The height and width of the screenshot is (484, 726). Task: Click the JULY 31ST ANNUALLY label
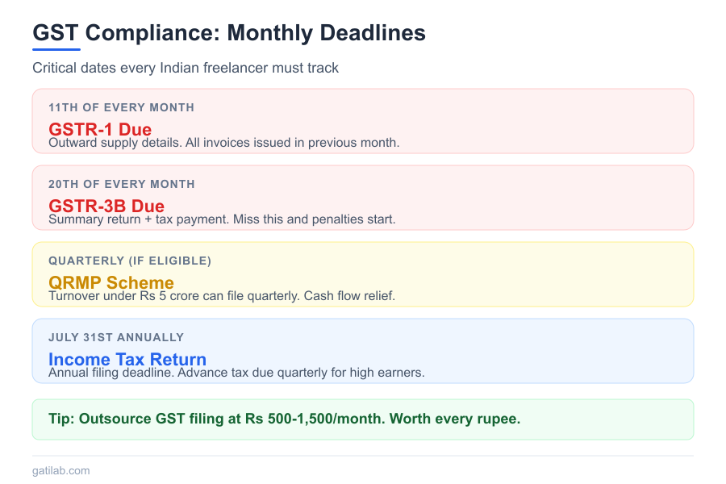[x=116, y=337]
